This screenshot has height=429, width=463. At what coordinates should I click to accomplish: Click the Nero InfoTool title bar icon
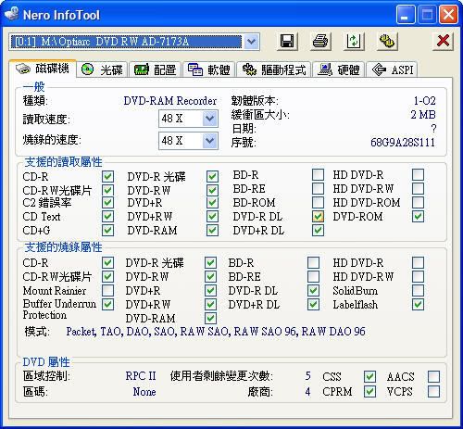point(12,14)
